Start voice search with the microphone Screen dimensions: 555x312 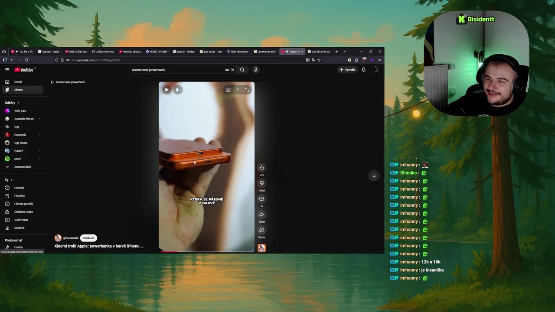[x=256, y=69]
